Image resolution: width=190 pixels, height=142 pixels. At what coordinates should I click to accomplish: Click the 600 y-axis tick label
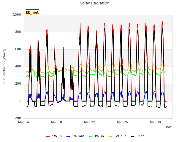click(x=18, y=49)
